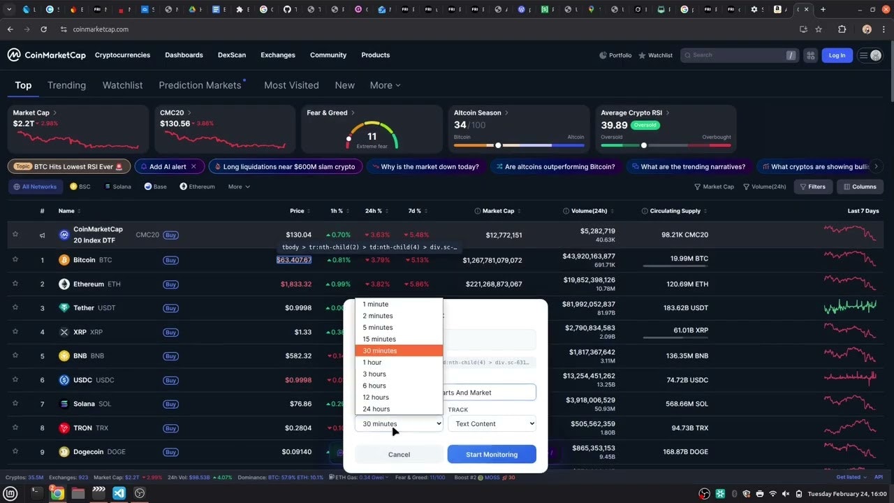Star Solana row for watchlist
Viewport: 894px width, 503px height.
[x=15, y=404]
